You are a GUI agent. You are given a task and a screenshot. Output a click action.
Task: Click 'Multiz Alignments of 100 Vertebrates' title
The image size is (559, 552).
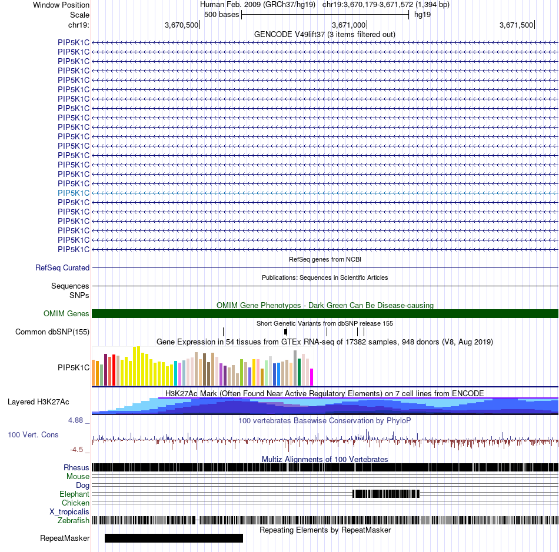(325, 459)
